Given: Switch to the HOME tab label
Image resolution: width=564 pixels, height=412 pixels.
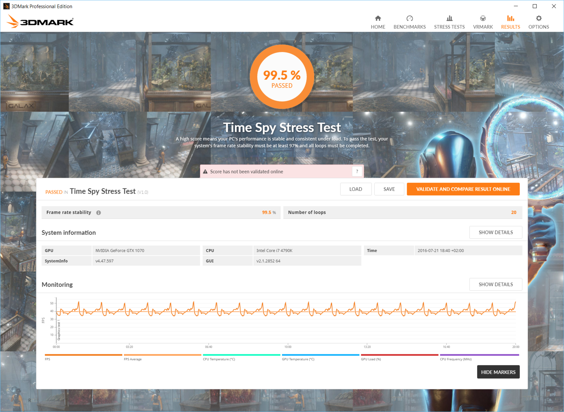Looking at the screenshot, I should click(378, 27).
